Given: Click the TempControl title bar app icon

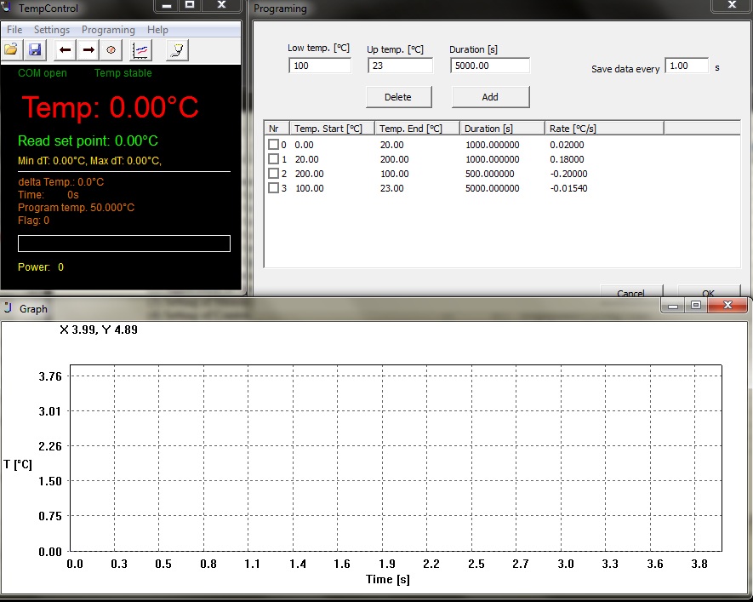Looking at the screenshot, I should pos(6,7).
